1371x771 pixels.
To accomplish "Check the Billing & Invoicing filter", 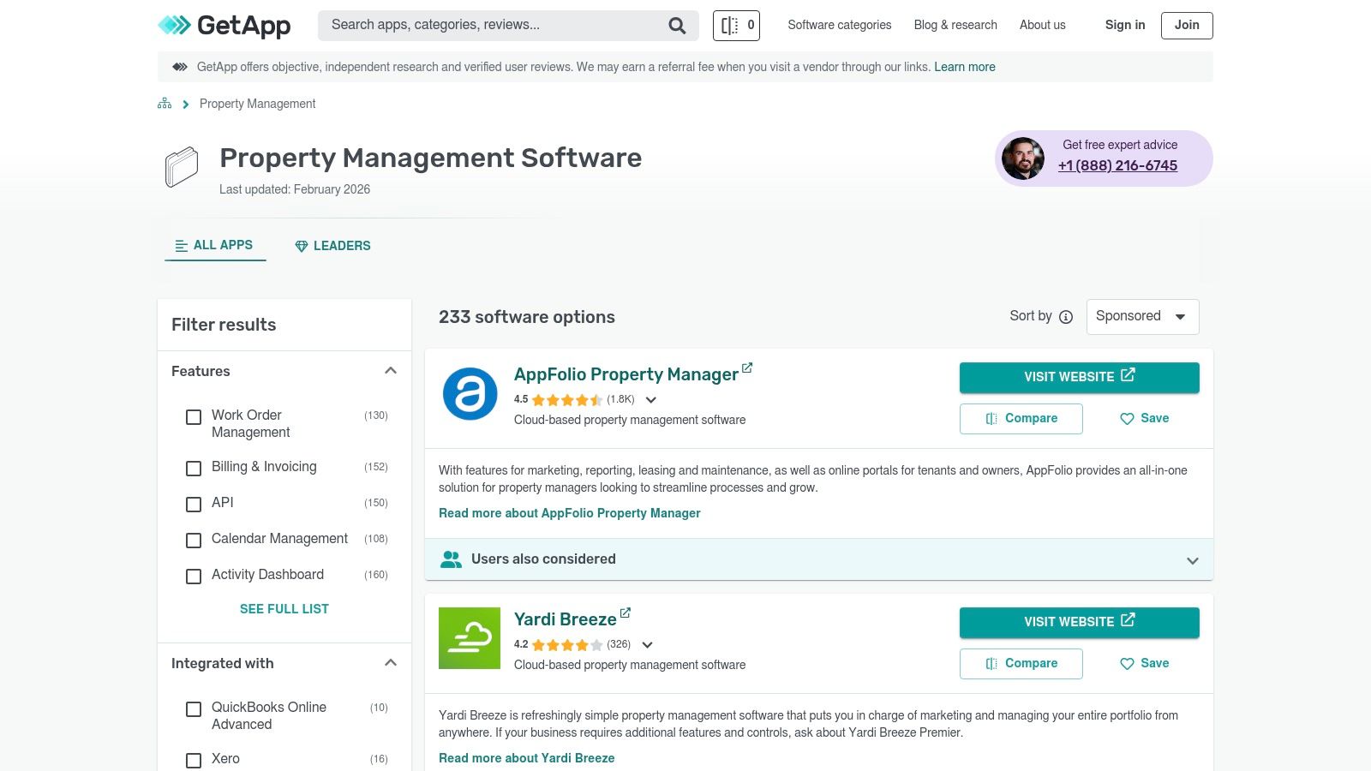I will [194, 469].
